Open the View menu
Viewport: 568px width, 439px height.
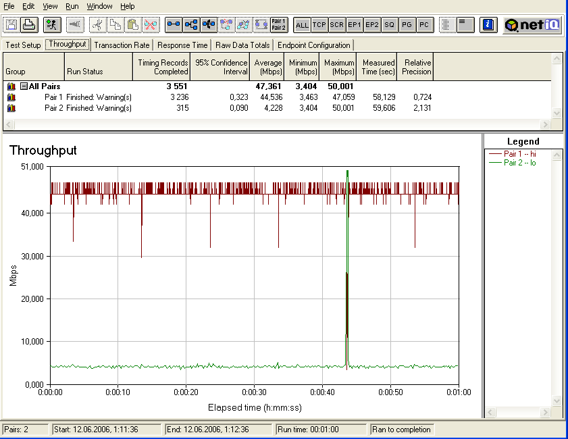(x=50, y=6)
